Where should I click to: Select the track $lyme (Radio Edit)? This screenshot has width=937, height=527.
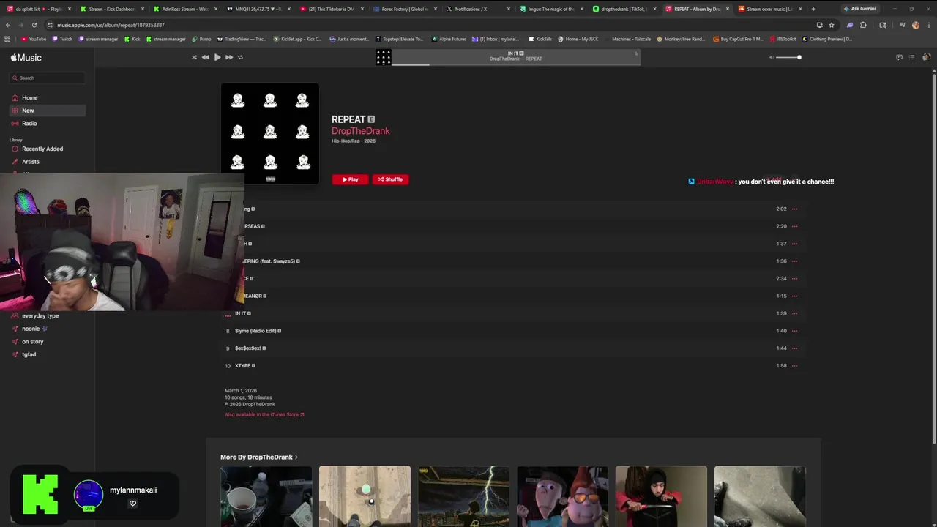(513, 331)
